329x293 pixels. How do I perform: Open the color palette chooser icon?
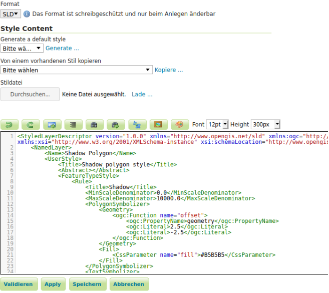pyautogui.click(x=180, y=124)
